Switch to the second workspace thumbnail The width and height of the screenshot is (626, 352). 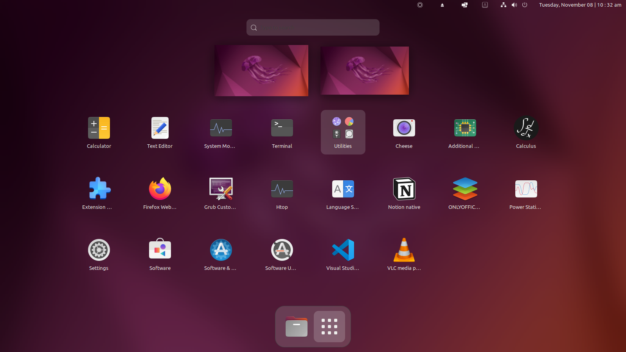365,70
